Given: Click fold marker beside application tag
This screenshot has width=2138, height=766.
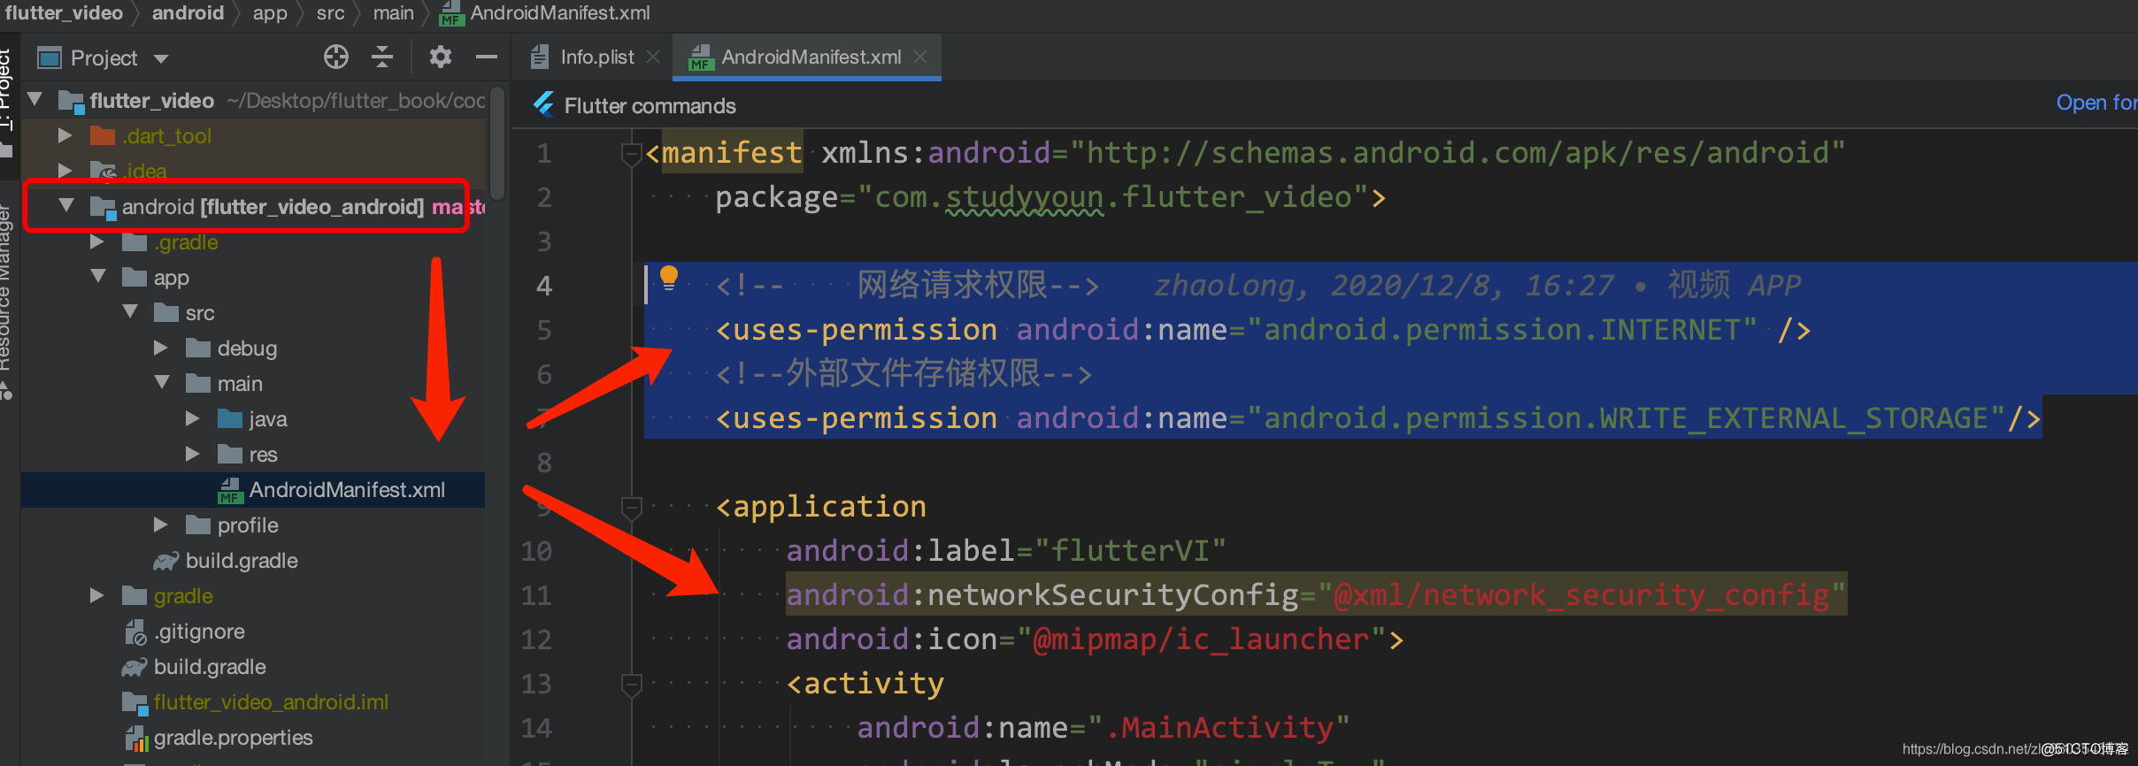Looking at the screenshot, I should (631, 509).
